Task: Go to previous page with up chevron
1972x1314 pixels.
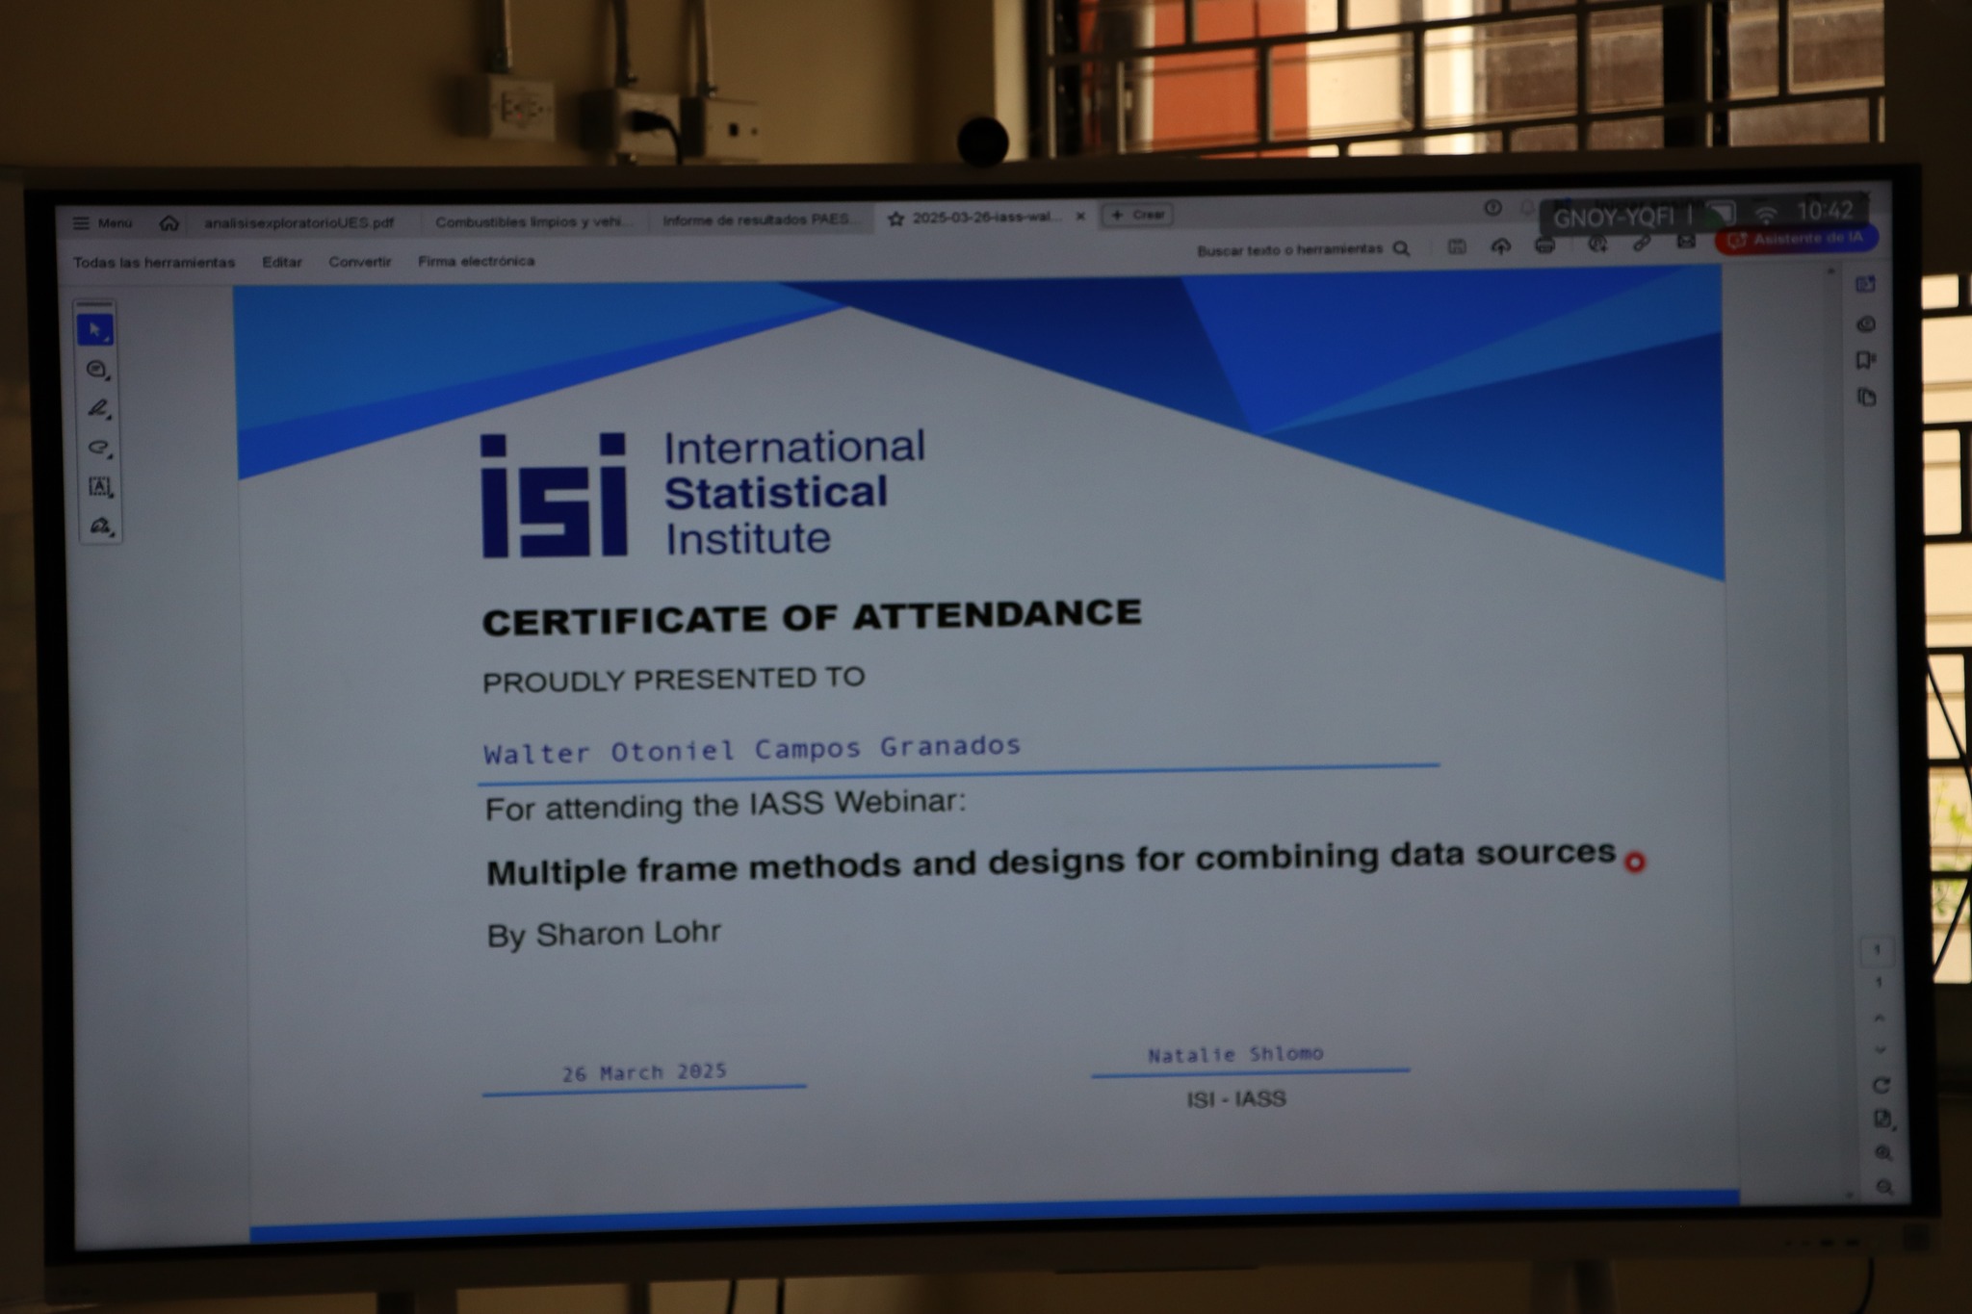Action: tap(1880, 1018)
